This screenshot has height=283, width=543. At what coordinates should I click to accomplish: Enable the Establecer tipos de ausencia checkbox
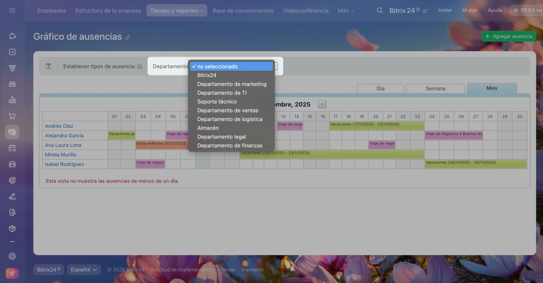[x=140, y=66]
